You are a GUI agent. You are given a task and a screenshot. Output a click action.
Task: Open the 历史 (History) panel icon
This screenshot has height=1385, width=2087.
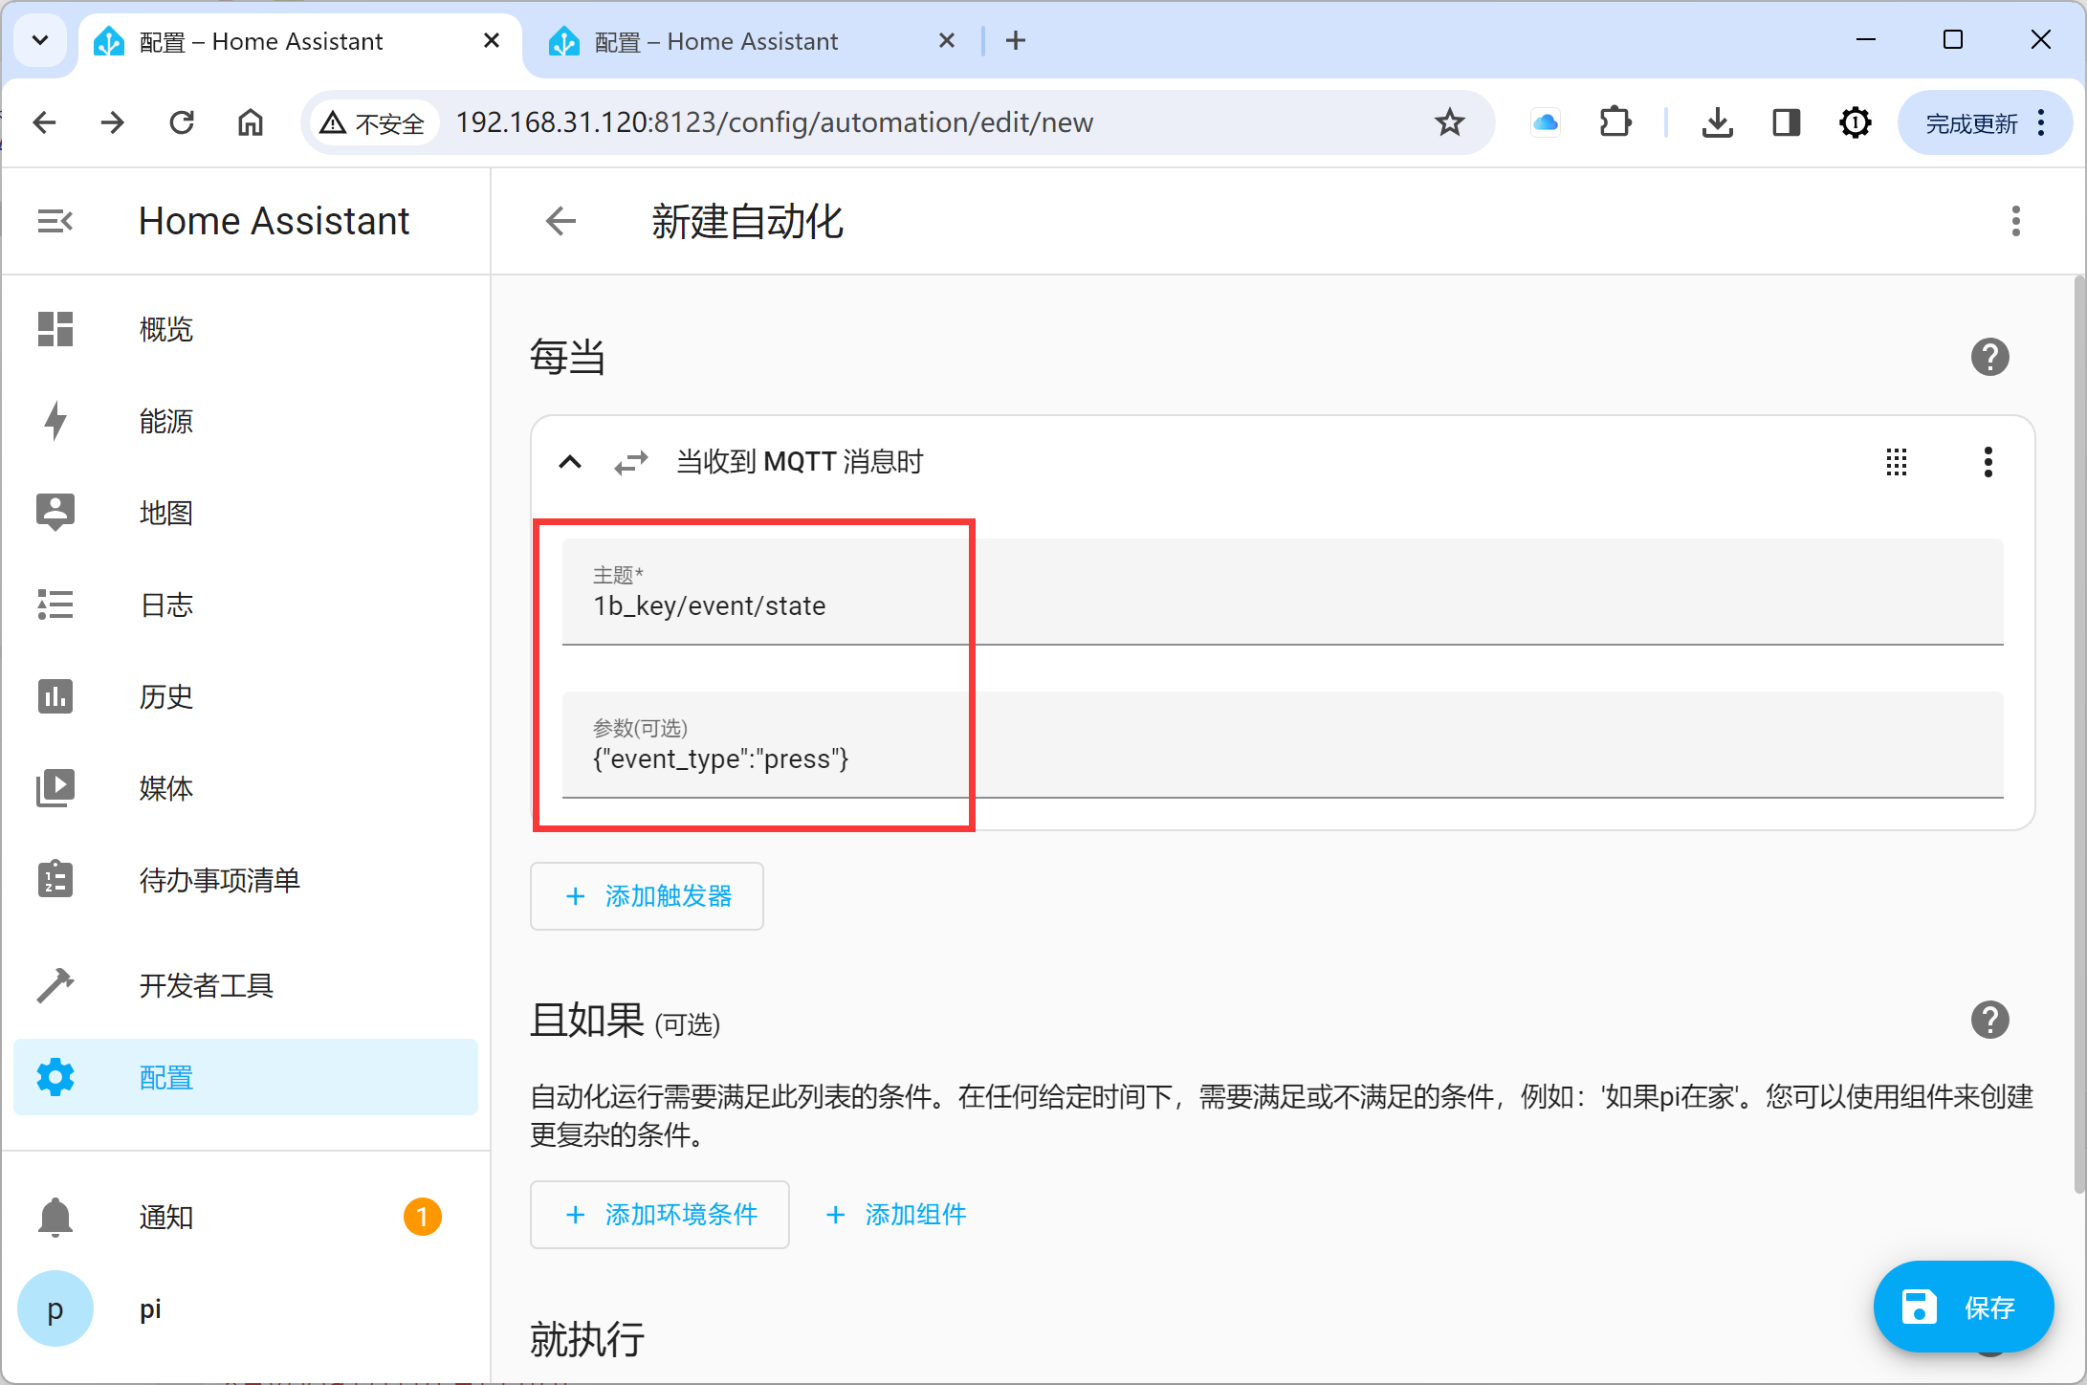click(x=55, y=695)
